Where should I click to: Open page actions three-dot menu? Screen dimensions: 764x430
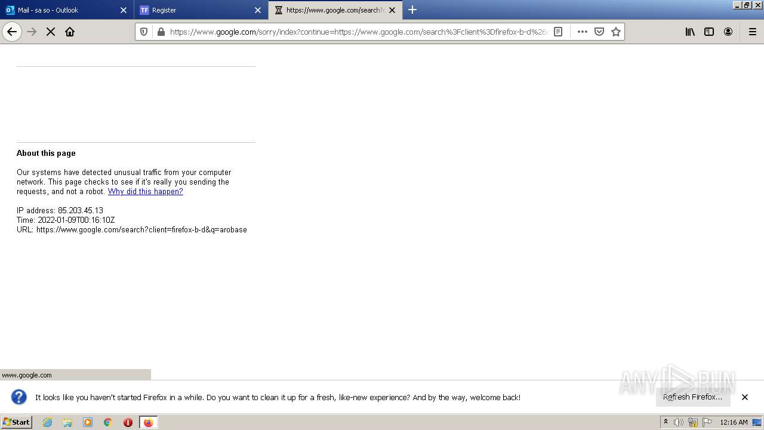pyautogui.click(x=583, y=32)
